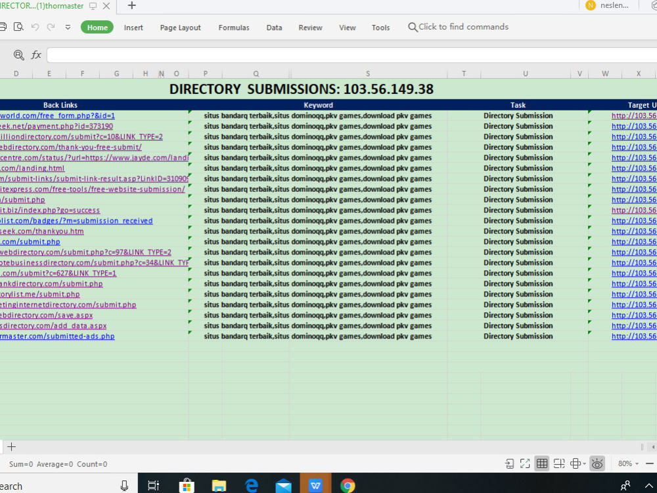Open the Tools tab
The width and height of the screenshot is (657, 493).
[380, 28]
